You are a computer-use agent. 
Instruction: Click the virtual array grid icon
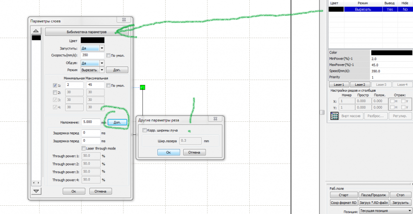pos(334,116)
